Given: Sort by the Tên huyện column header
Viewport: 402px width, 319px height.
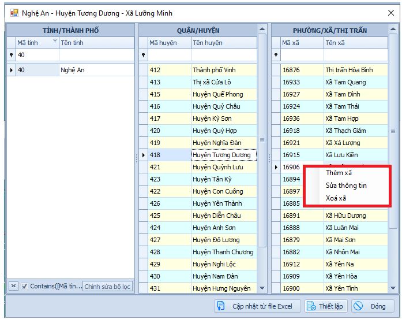Looking at the screenshot, I should coord(224,43).
